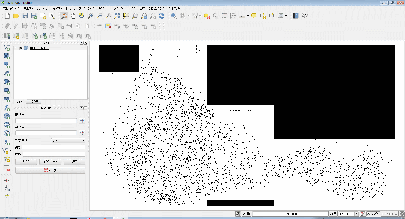Refresh the map canvas
Screen dimensions: 405x219
pos(161,16)
